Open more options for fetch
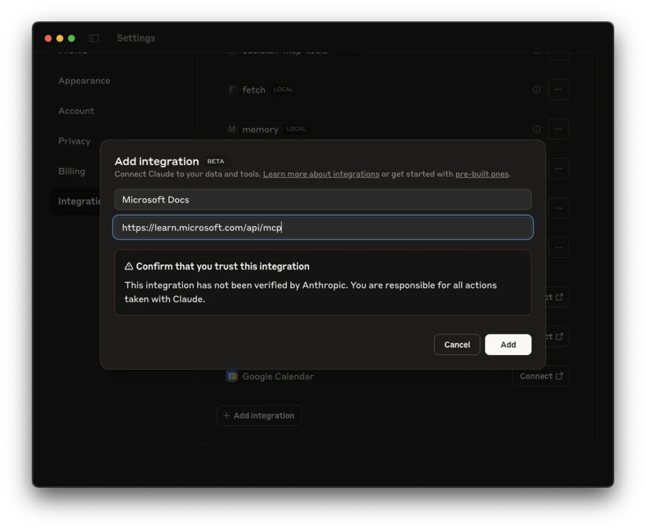The height and width of the screenshot is (530, 646). (559, 90)
